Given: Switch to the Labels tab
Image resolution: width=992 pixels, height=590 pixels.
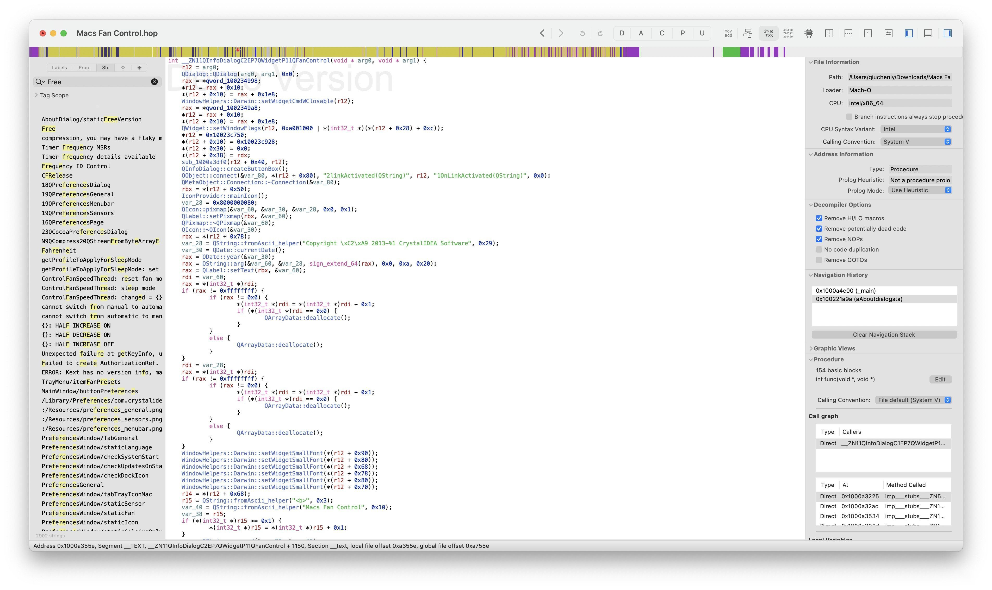Looking at the screenshot, I should tap(59, 68).
